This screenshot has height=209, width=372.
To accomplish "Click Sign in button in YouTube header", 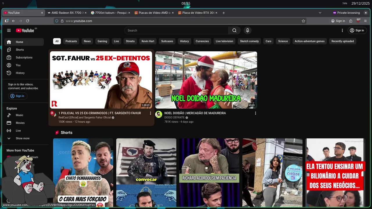I will [357, 30].
